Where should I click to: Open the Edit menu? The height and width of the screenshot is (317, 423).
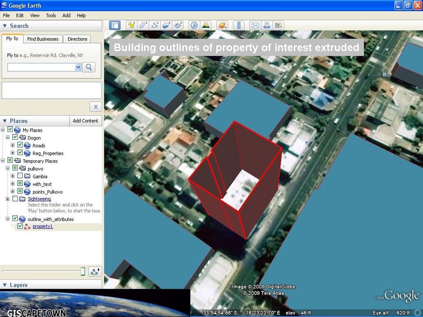point(20,15)
